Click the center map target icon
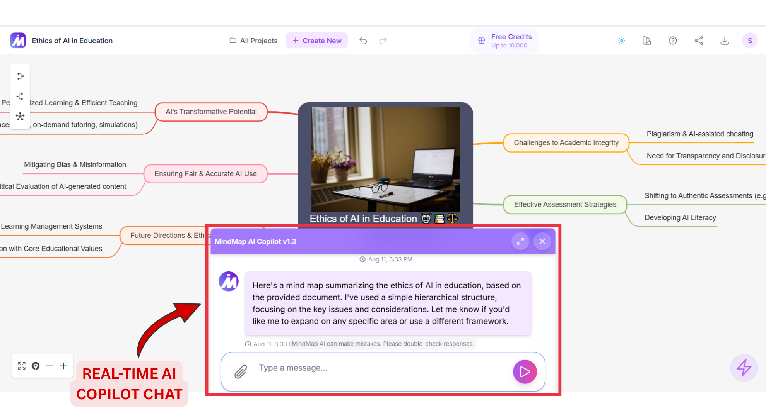Viewport: 766px width, 417px height. click(36, 366)
